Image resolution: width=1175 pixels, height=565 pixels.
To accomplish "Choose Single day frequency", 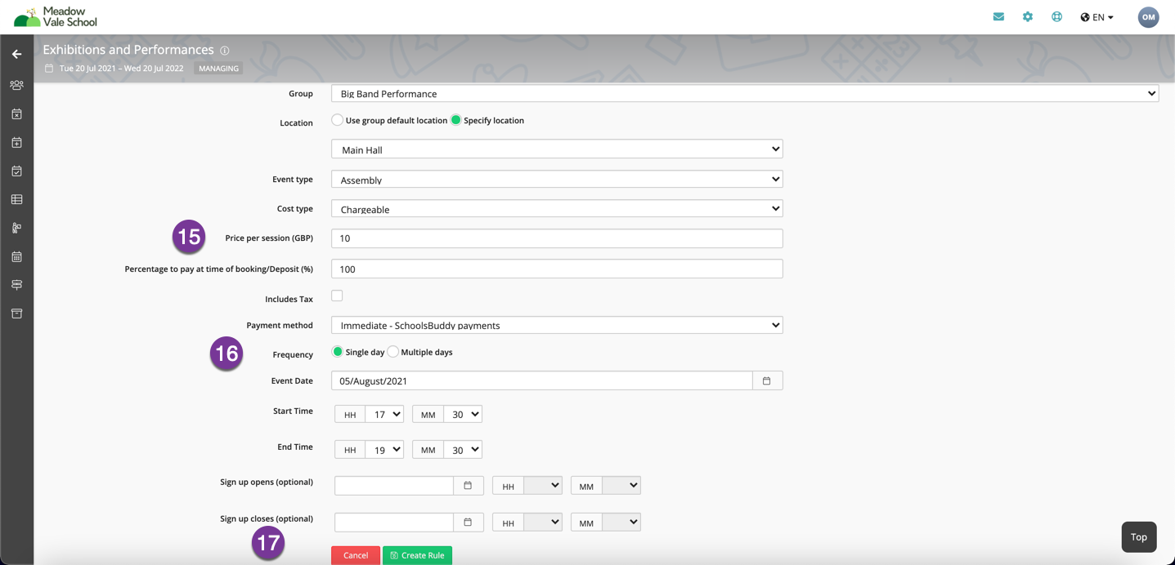I will 337,352.
